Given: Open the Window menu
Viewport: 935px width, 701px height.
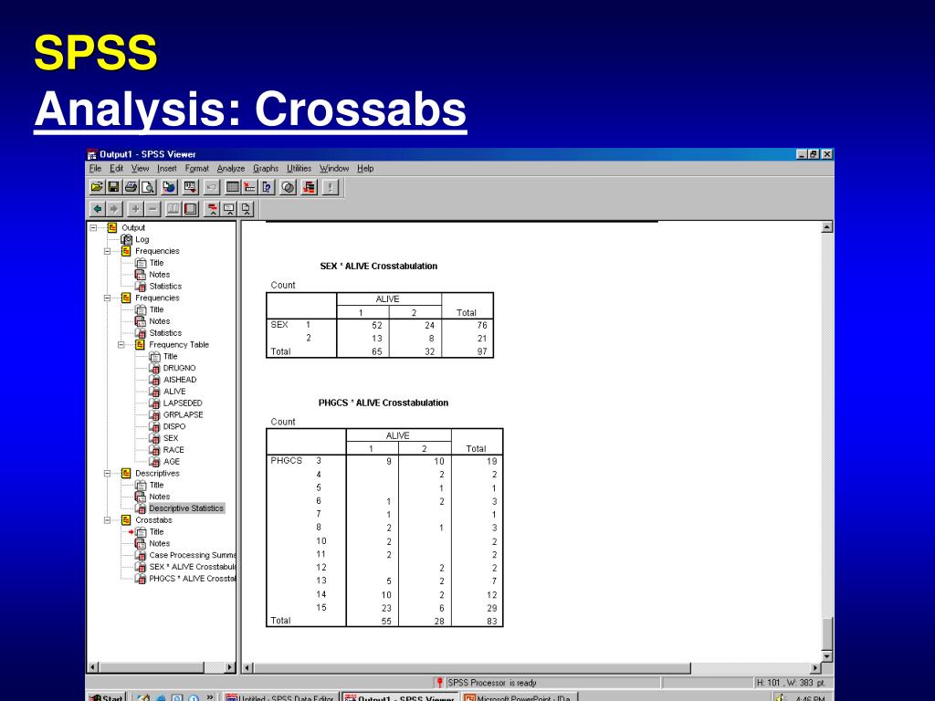Looking at the screenshot, I should tap(334, 169).
